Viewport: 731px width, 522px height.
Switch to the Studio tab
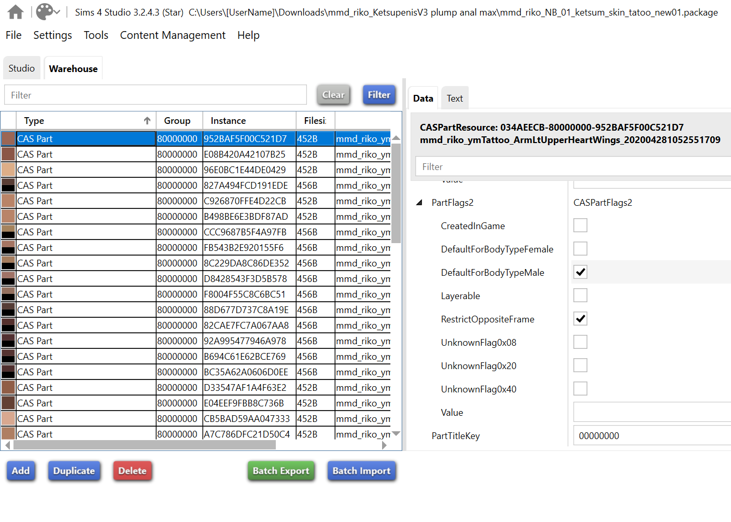point(22,68)
